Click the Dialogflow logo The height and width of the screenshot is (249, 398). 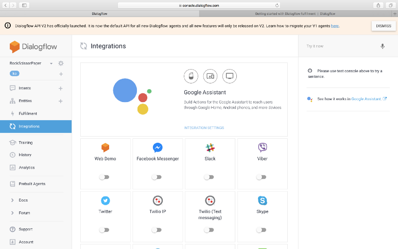tap(29, 47)
